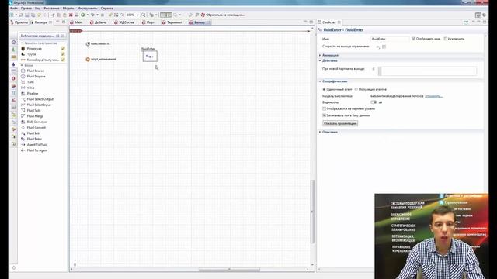This screenshot has width=497, height=279.
Task: Click the canvas horizontal scrollbar thumb
Action: tap(229, 270)
